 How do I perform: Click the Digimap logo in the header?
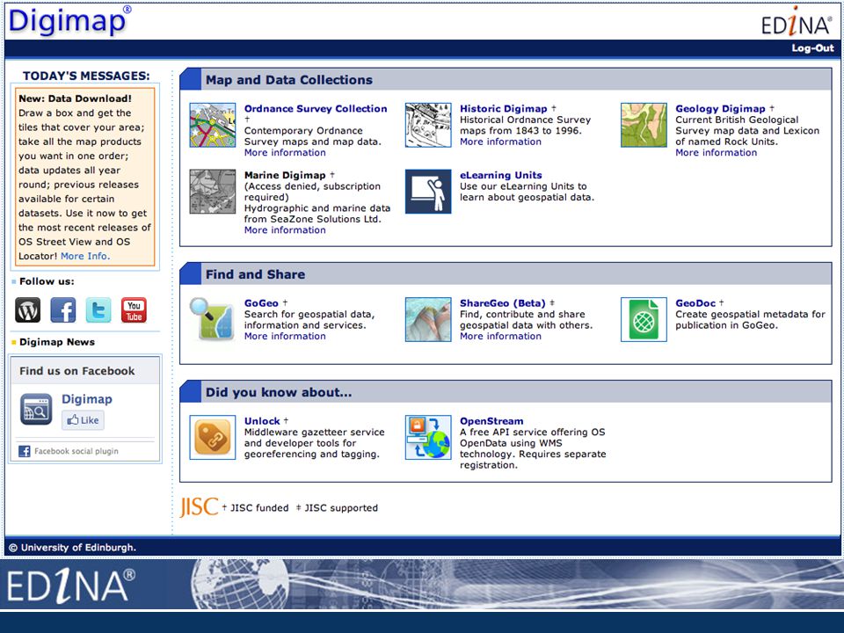pos(70,20)
